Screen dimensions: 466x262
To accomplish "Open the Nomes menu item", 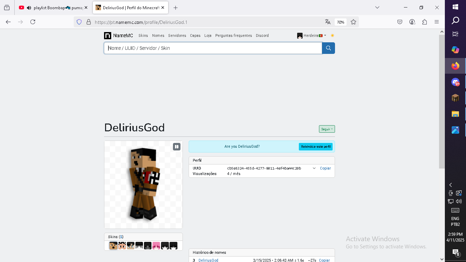I will tap(158, 35).
